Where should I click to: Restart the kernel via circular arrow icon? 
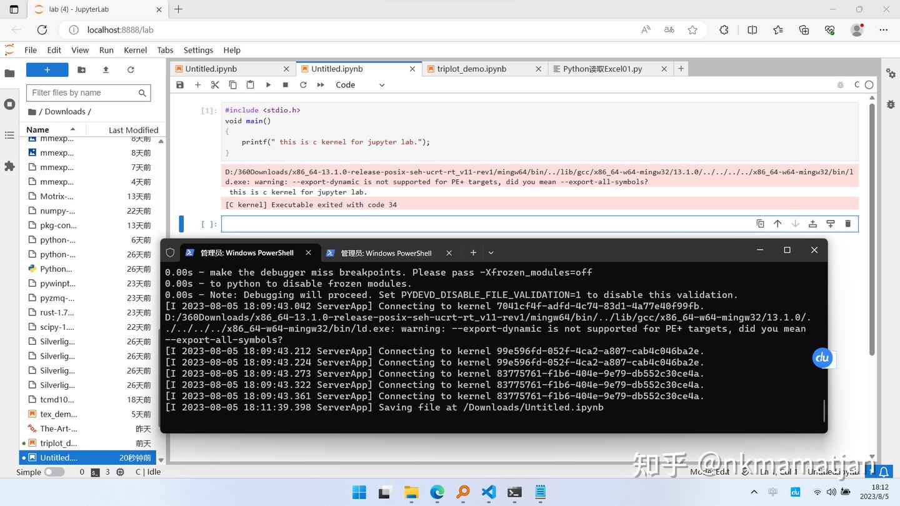[303, 84]
